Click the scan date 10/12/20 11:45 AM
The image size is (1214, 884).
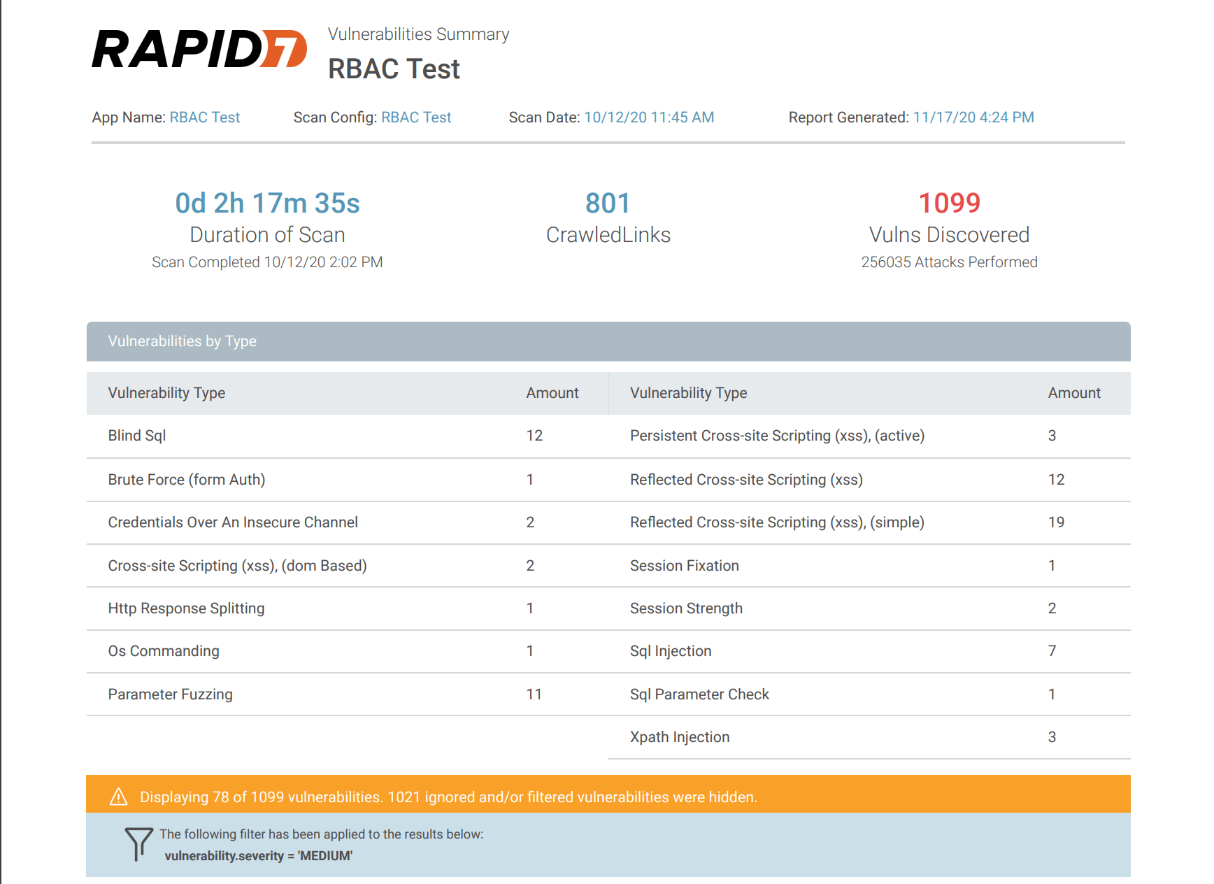(x=648, y=117)
